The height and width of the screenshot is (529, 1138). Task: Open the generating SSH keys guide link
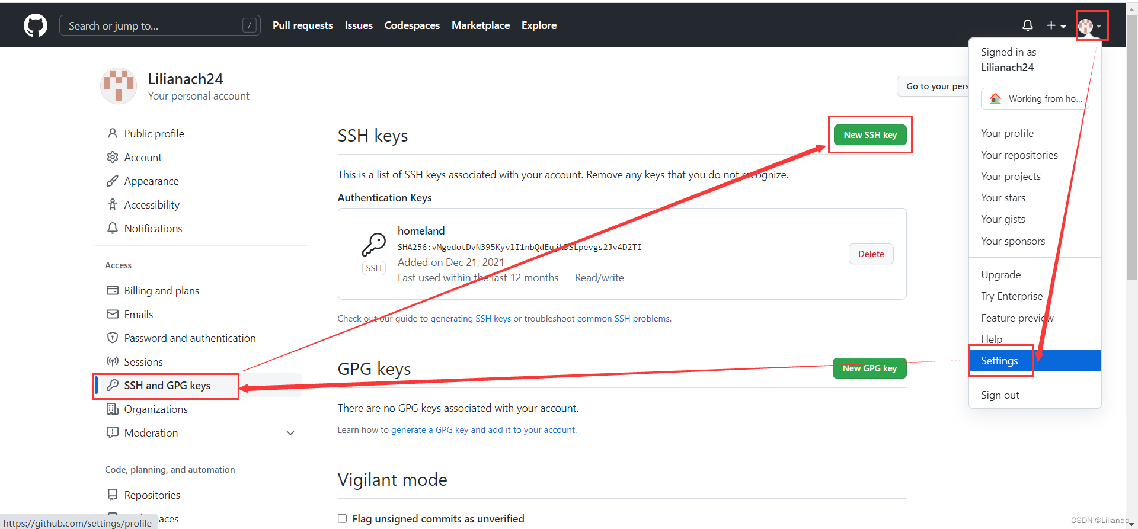(x=471, y=319)
